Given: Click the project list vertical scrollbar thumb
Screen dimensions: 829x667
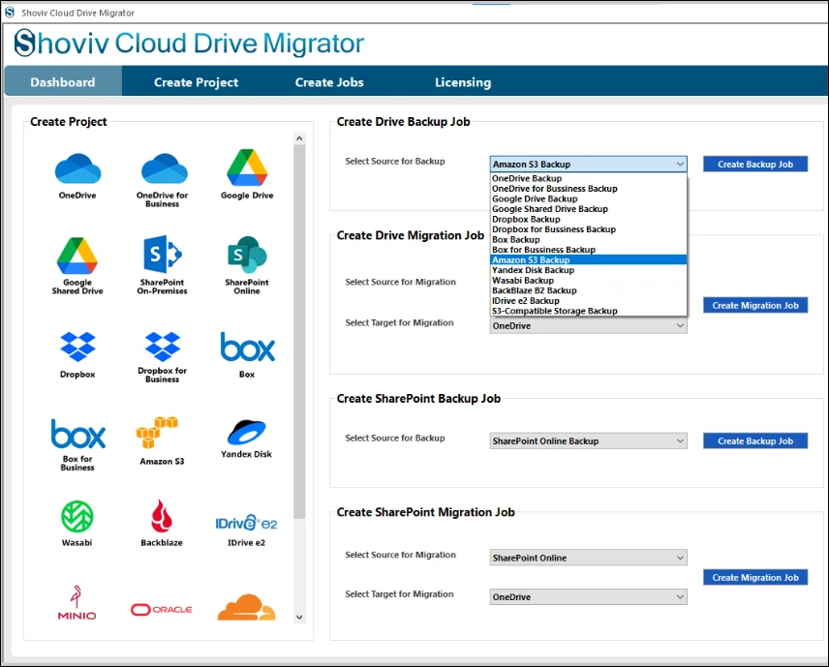Looking at the screenshot, I should tap(299, 332).
